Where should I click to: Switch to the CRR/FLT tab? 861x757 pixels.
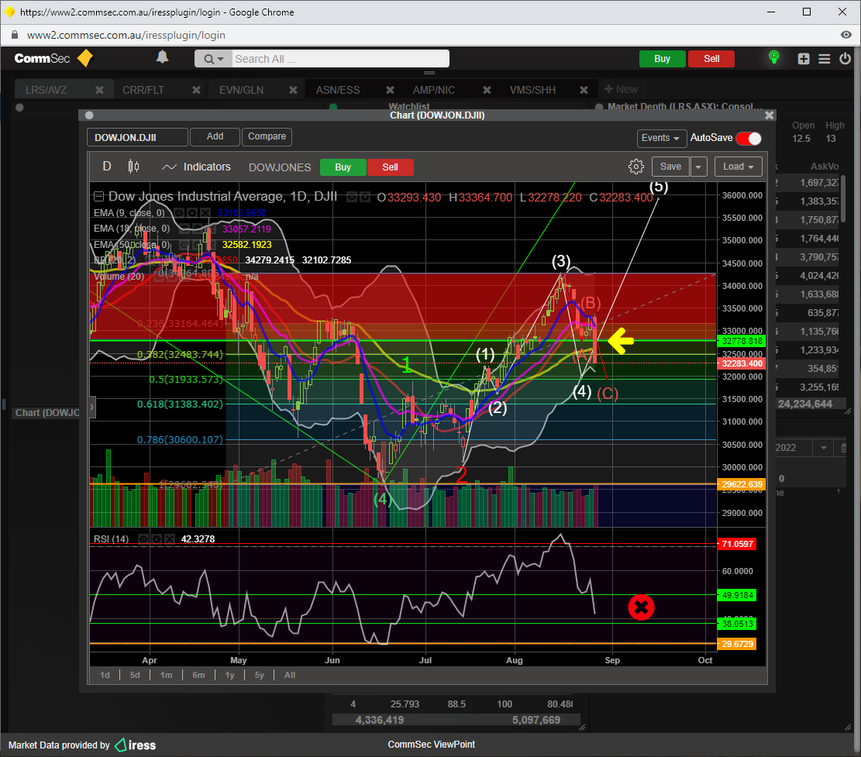click(x=143, y=90)
